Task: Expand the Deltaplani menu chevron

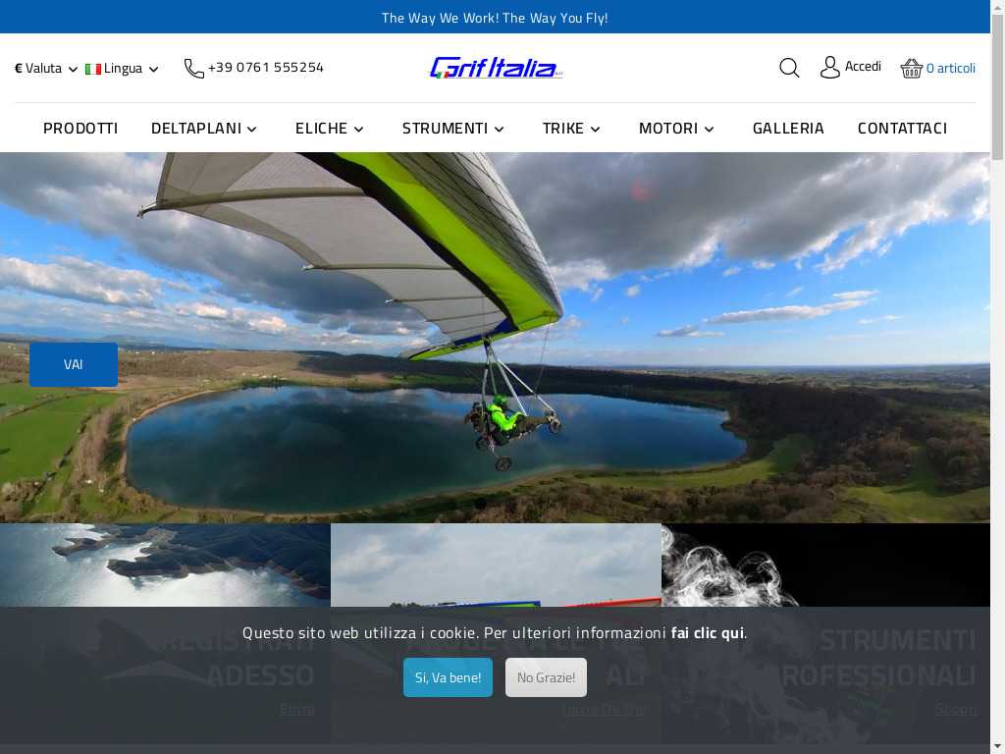Action: point(252,129)
